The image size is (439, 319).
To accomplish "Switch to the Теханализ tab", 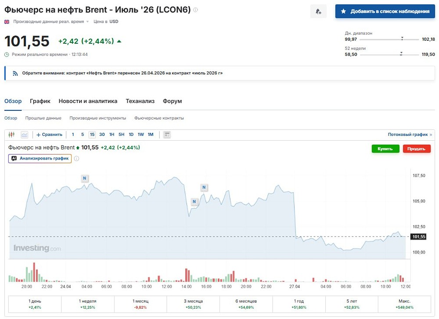I will click(x=140, y=101).
